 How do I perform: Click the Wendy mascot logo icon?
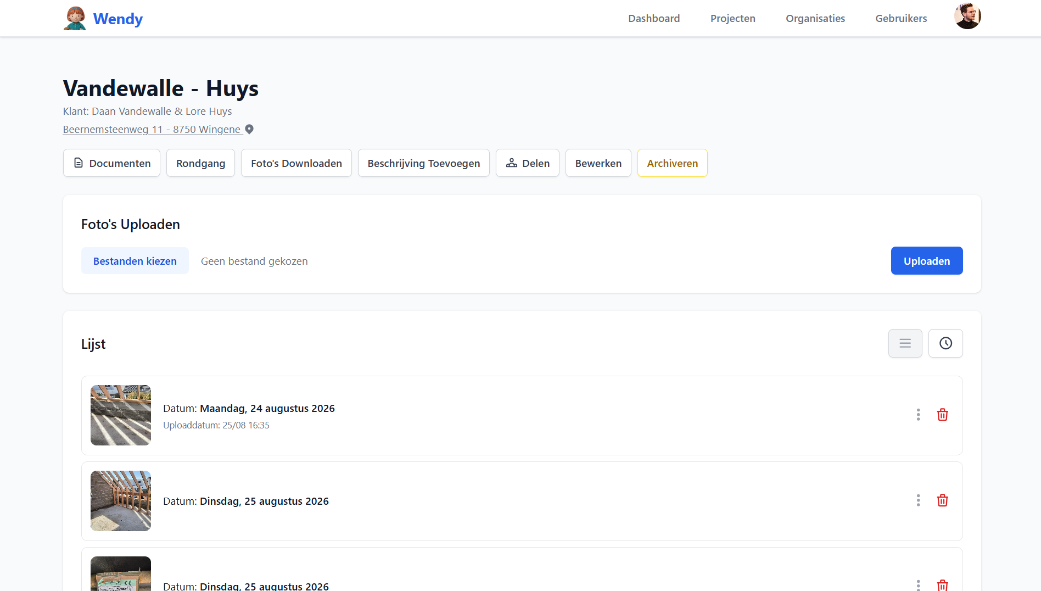point(75,18)
